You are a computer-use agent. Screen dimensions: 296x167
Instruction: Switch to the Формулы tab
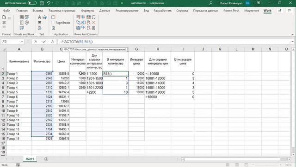87,11
